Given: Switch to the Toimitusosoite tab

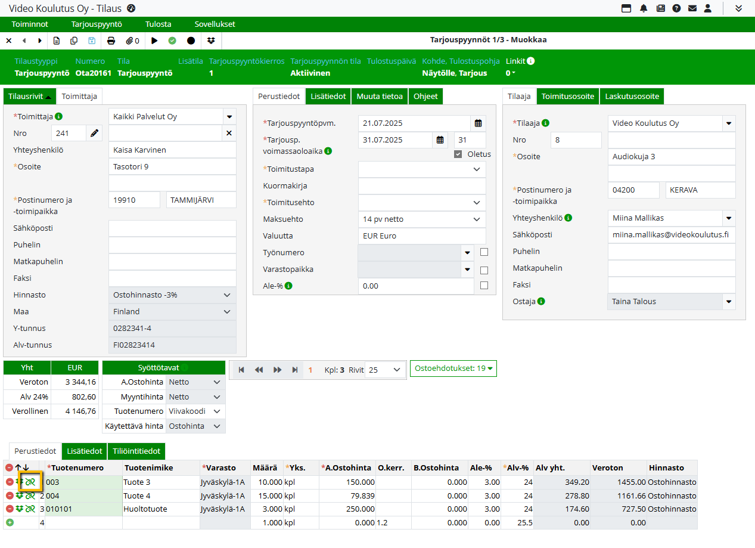Looking at the screenshot, I should [567, 96].
